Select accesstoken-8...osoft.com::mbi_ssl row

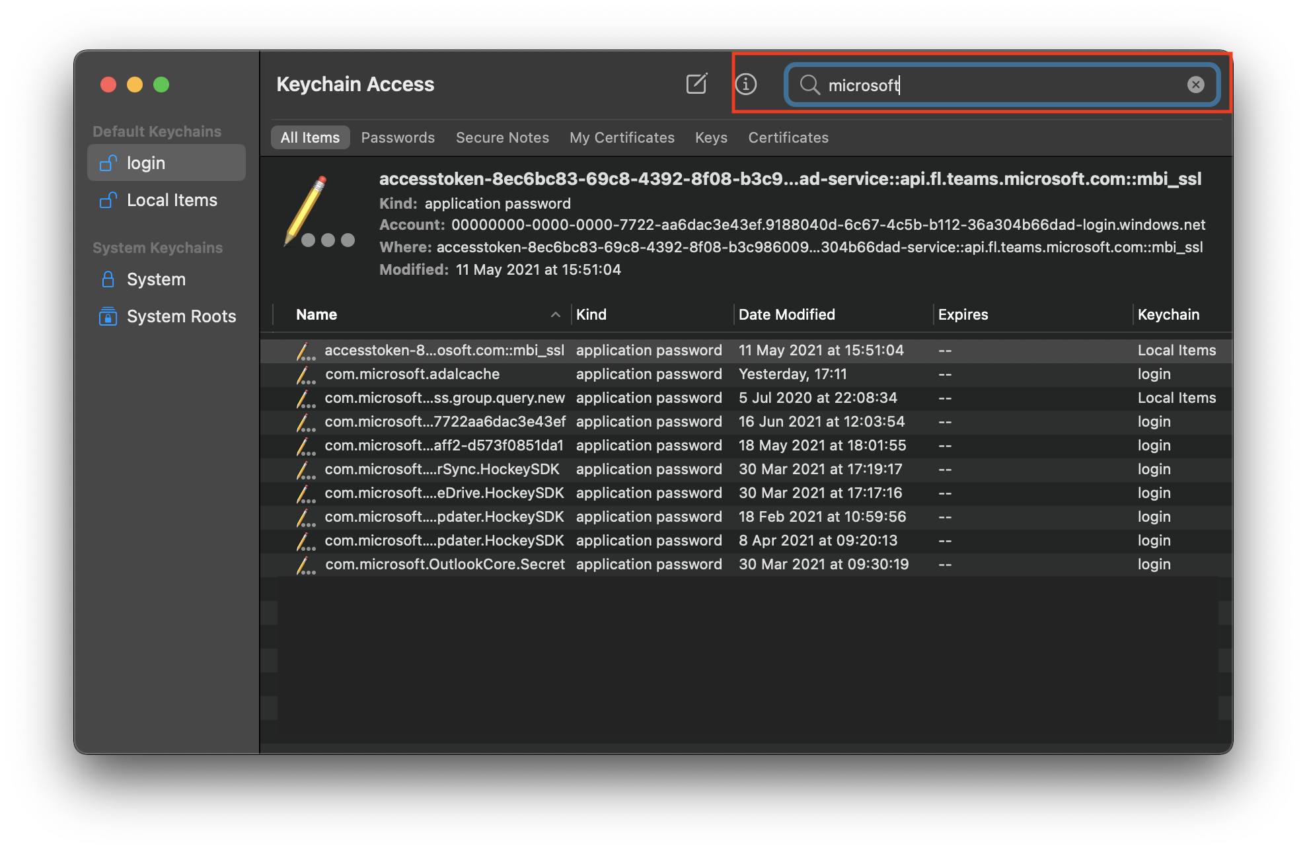(746, 350)
